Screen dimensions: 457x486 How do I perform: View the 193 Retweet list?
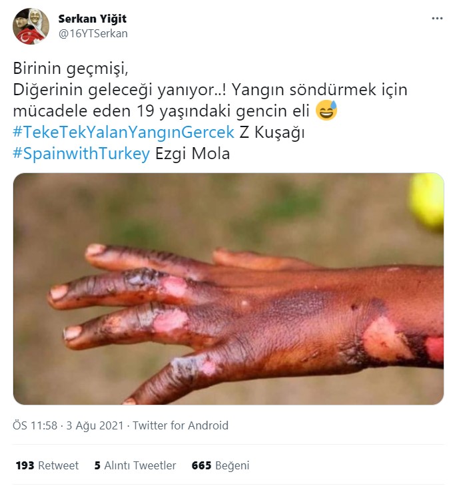tap(47, 465)
